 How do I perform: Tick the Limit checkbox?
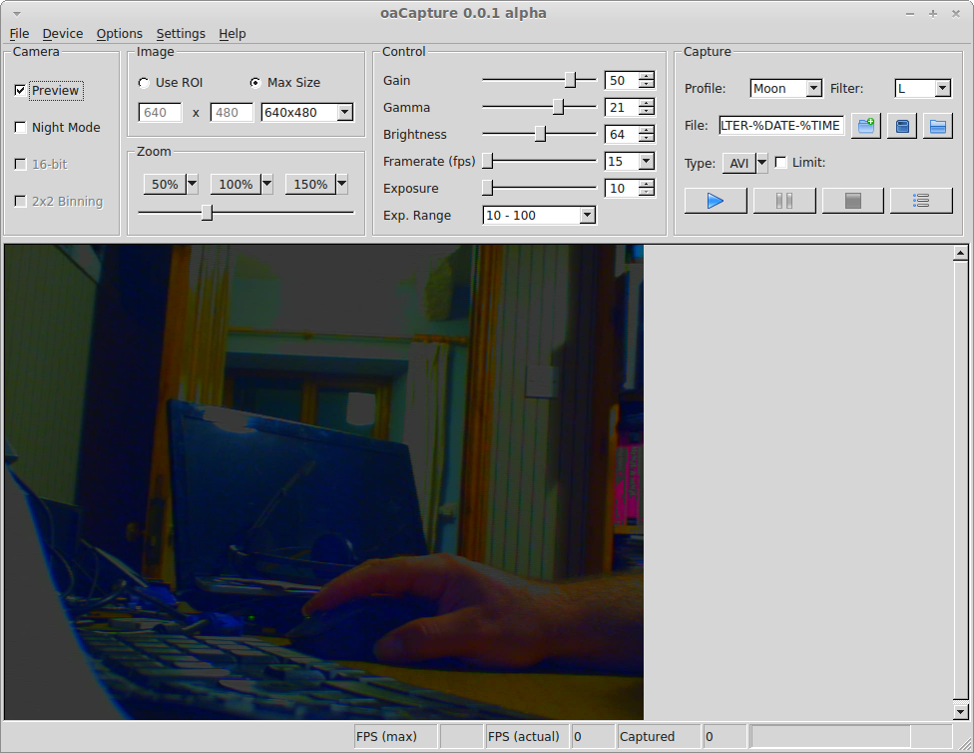780,163
